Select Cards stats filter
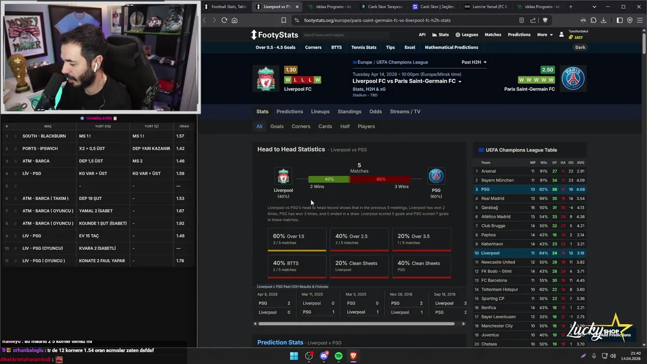647x364 pixels. tap(325, 126)
